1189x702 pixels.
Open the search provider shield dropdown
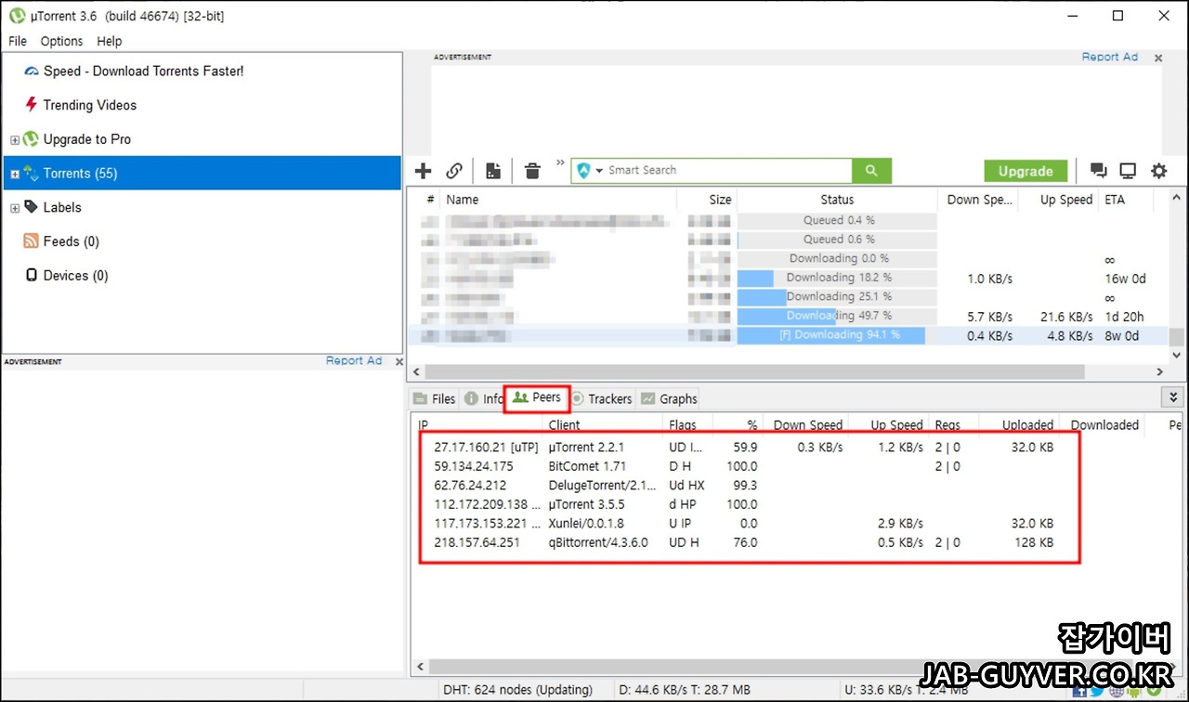589,171
